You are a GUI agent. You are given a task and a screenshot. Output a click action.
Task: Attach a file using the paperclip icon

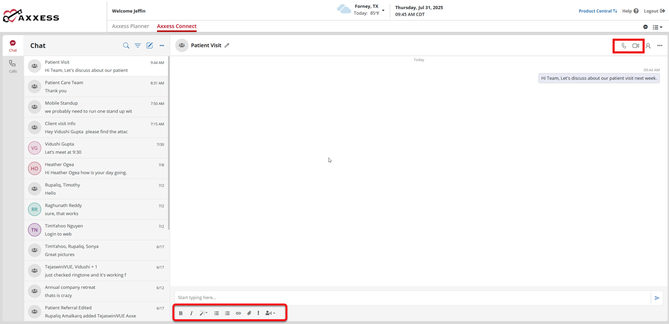point(249,313)
